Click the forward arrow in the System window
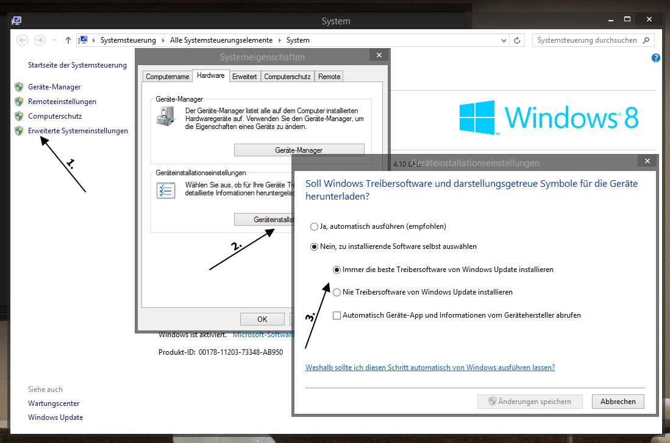The image size is (670, 443). [40, 40]
